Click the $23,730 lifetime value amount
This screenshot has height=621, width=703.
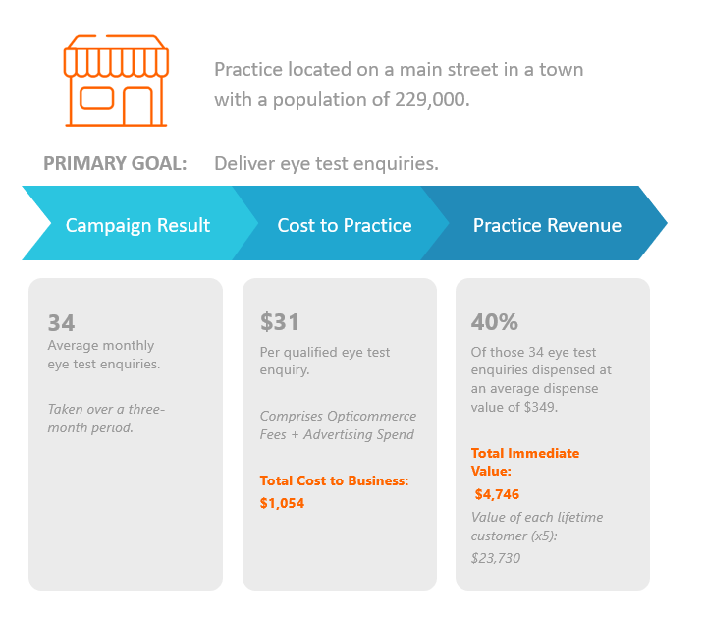(x=496, y=558)
